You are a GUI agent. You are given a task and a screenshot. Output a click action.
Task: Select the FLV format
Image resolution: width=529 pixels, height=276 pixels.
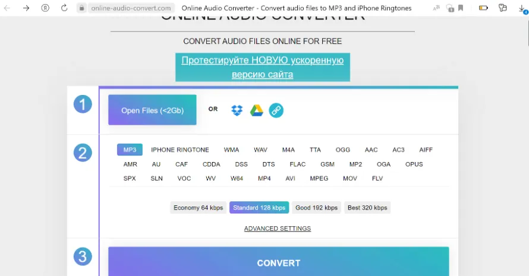[x=377, y=178]
